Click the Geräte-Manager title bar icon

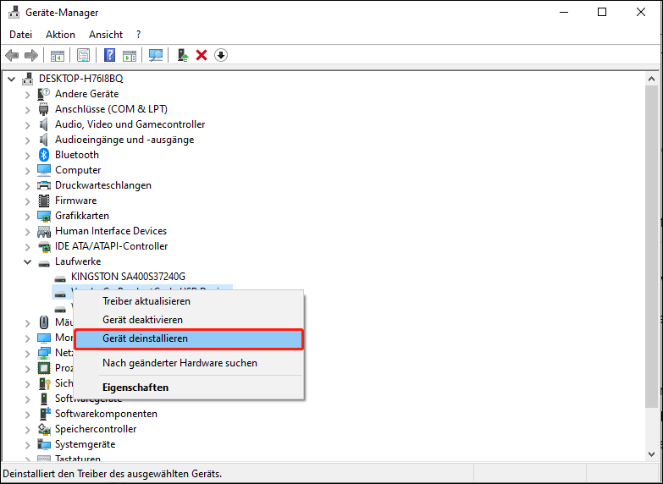click(x=14, y=12)
